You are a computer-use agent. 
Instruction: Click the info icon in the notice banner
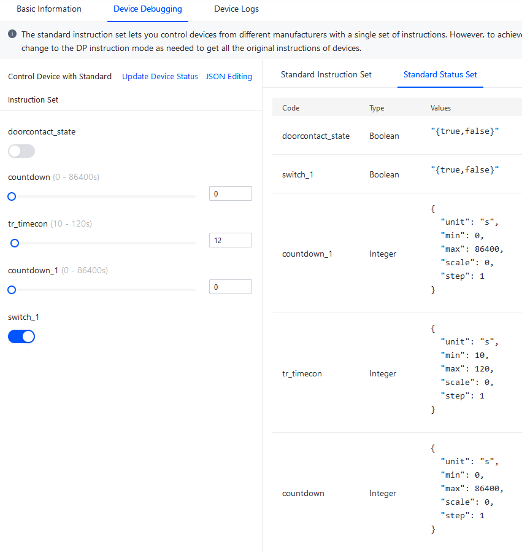click(12, 34)
